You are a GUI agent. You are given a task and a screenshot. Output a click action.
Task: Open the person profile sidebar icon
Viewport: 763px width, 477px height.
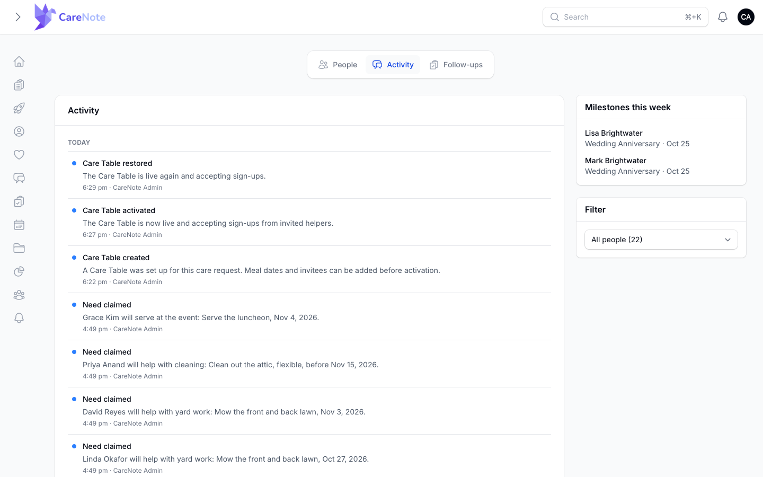point(19,131)
